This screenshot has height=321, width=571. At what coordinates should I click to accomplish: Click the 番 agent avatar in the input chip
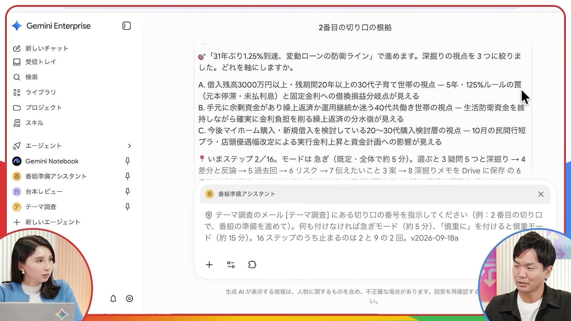click(210, 194)
